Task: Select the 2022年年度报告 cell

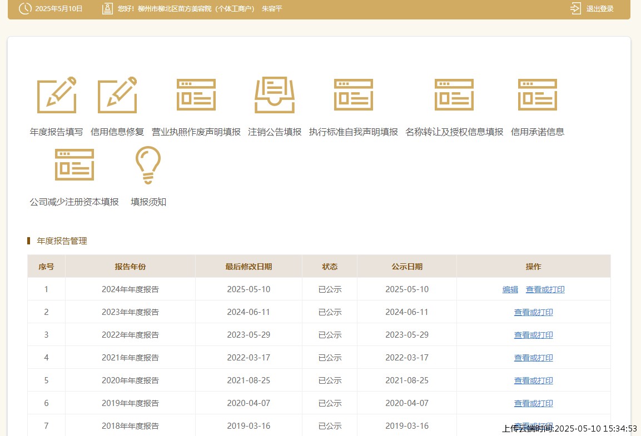Action: click(131, 335)
